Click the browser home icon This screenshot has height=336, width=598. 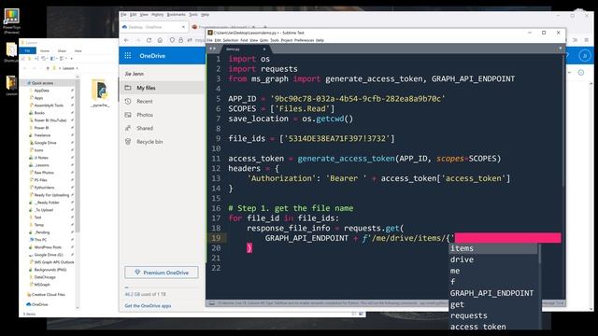[160, 40]
